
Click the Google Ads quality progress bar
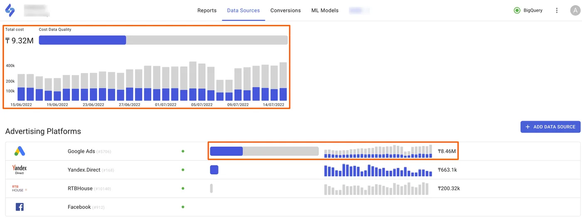click(264, 151)
